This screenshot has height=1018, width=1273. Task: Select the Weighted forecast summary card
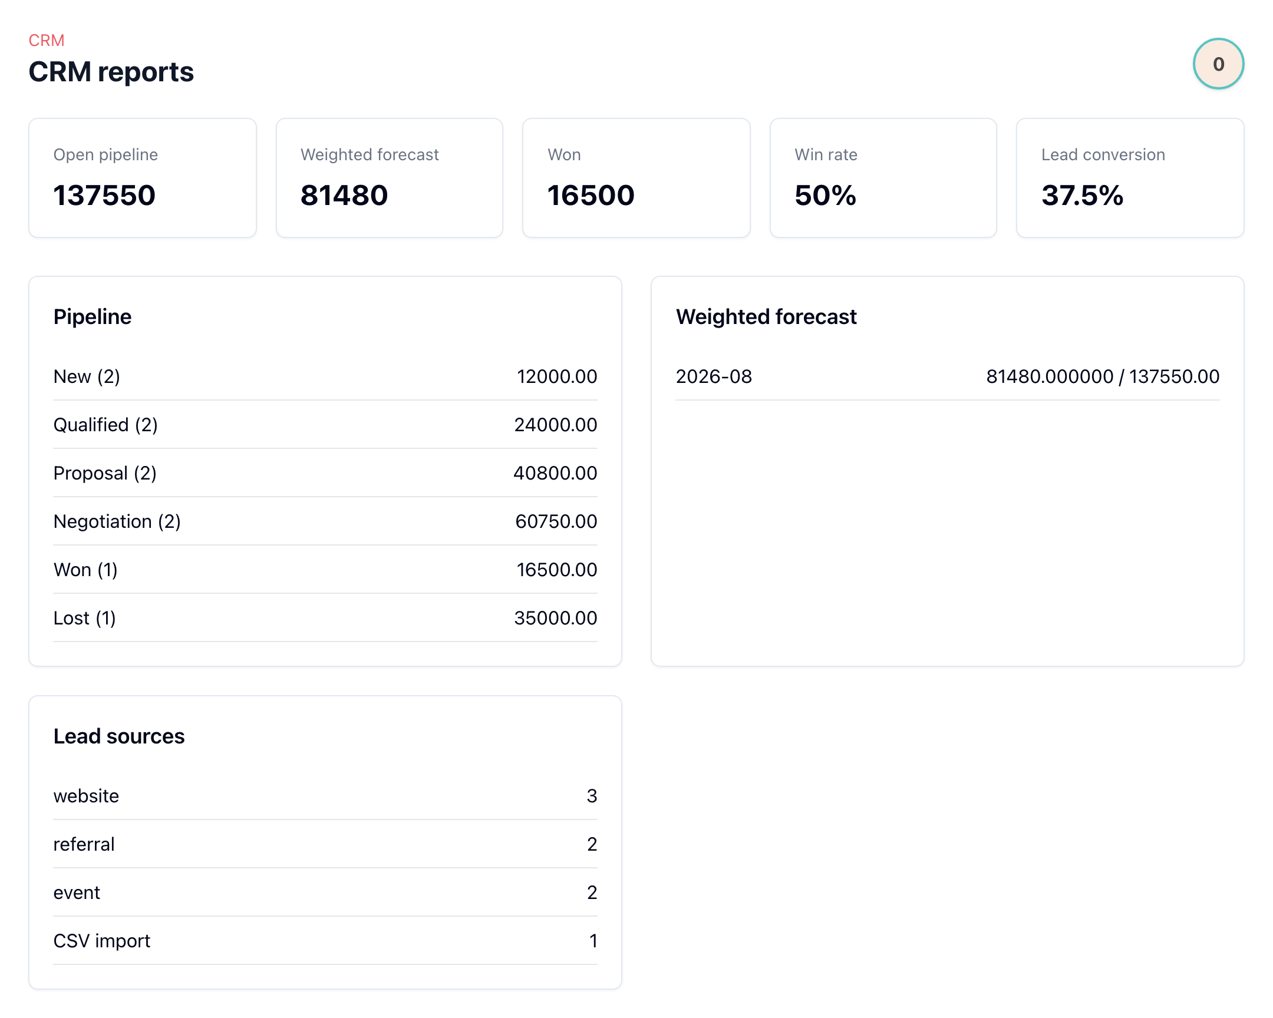click(389, 178)
